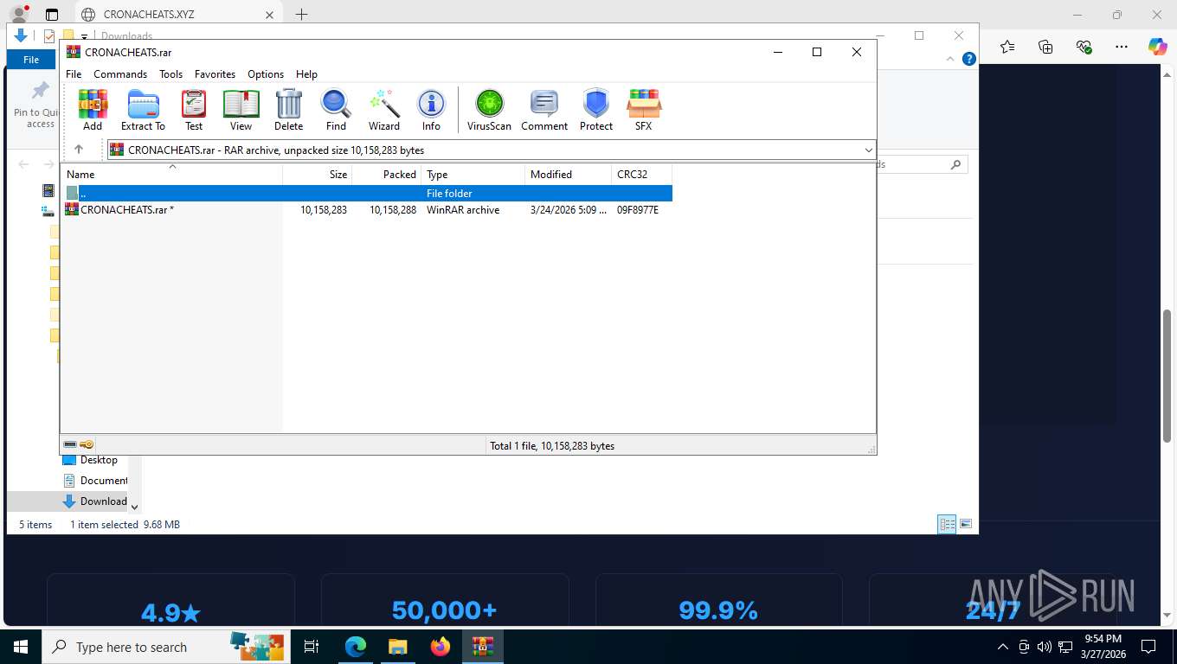Switch Explorer to large icons view
This screenshot has width=1177, height=664.
(966, 524)
